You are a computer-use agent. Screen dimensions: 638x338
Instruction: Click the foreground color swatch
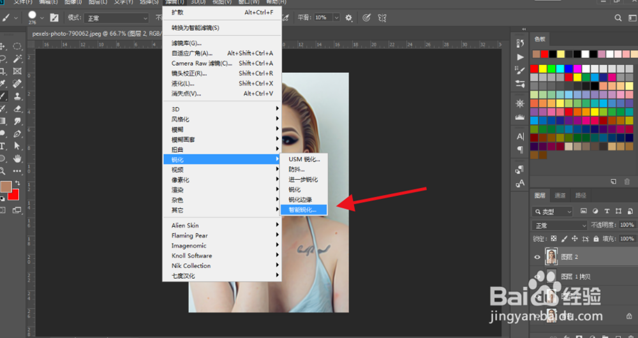pos(6,187)
